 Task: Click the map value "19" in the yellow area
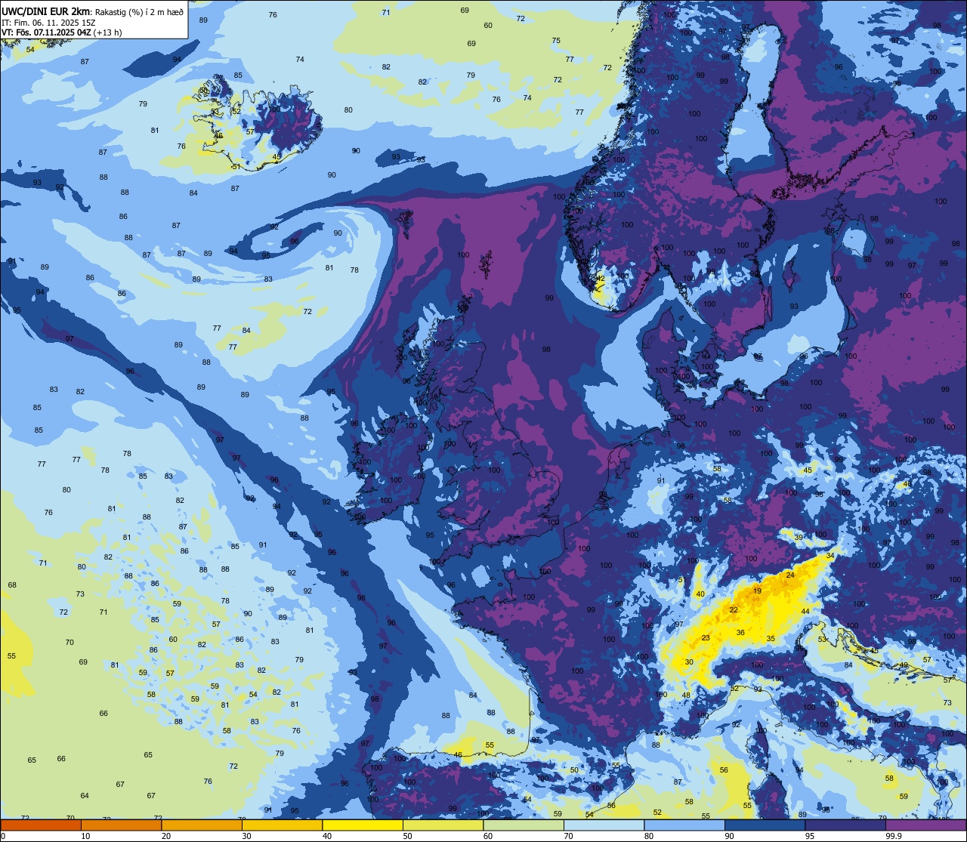758,591
